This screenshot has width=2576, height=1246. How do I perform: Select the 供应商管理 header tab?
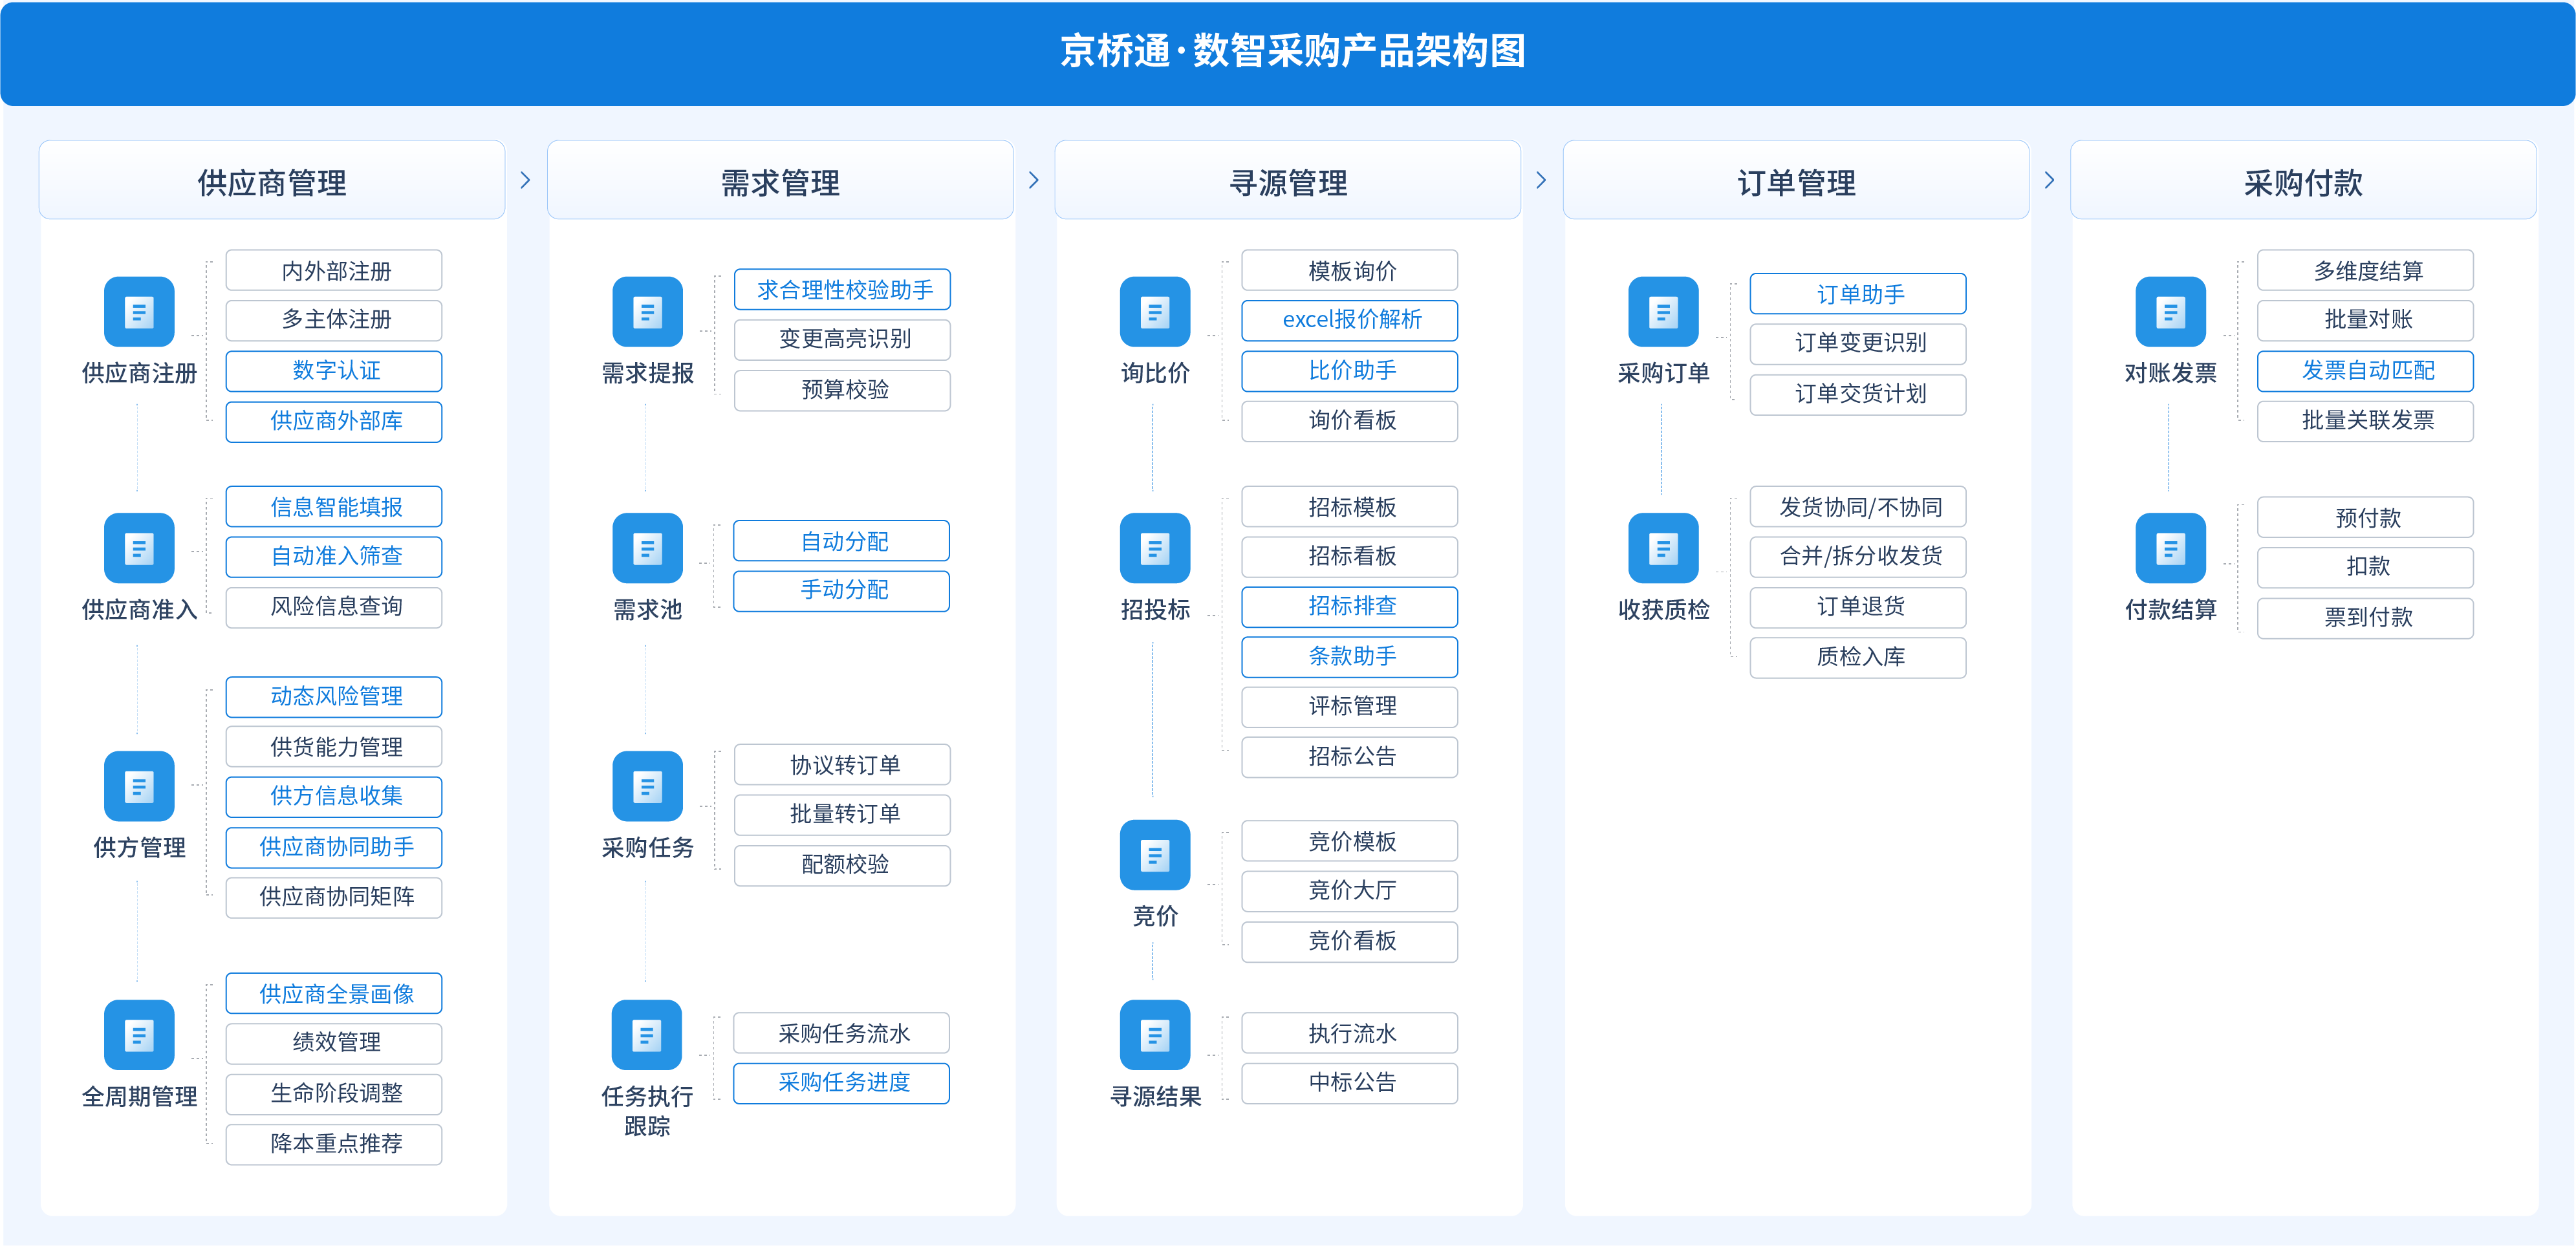(272, 180)
